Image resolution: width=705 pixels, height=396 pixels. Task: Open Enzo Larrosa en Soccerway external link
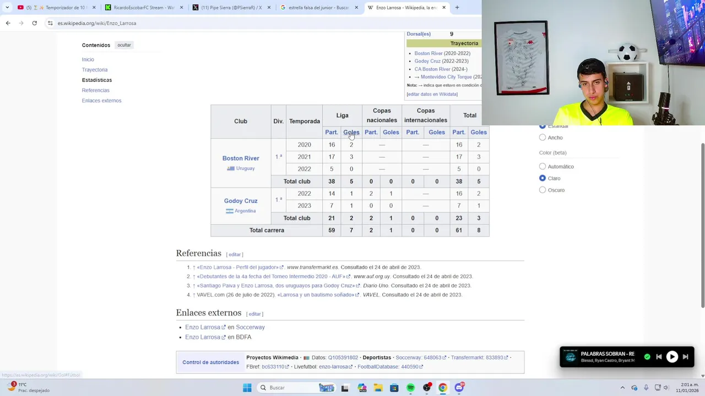pos(205,327)
